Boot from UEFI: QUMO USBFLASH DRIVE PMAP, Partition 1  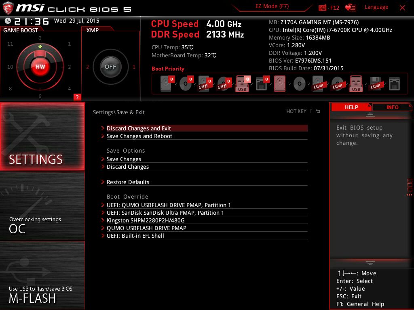click(207, 205)
